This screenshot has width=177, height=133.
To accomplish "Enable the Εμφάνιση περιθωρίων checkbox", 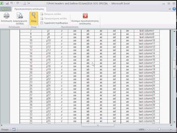I will click(x=42, y=23).
